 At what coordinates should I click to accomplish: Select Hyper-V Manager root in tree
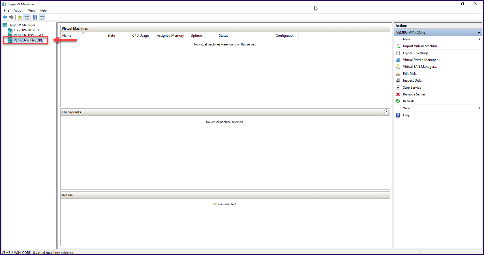[22, 25]
